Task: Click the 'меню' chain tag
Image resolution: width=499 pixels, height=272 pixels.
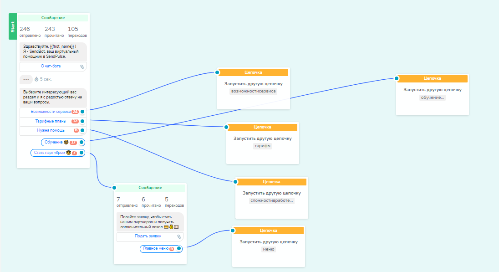Action: pyautogui.click(x=268, y=249)
